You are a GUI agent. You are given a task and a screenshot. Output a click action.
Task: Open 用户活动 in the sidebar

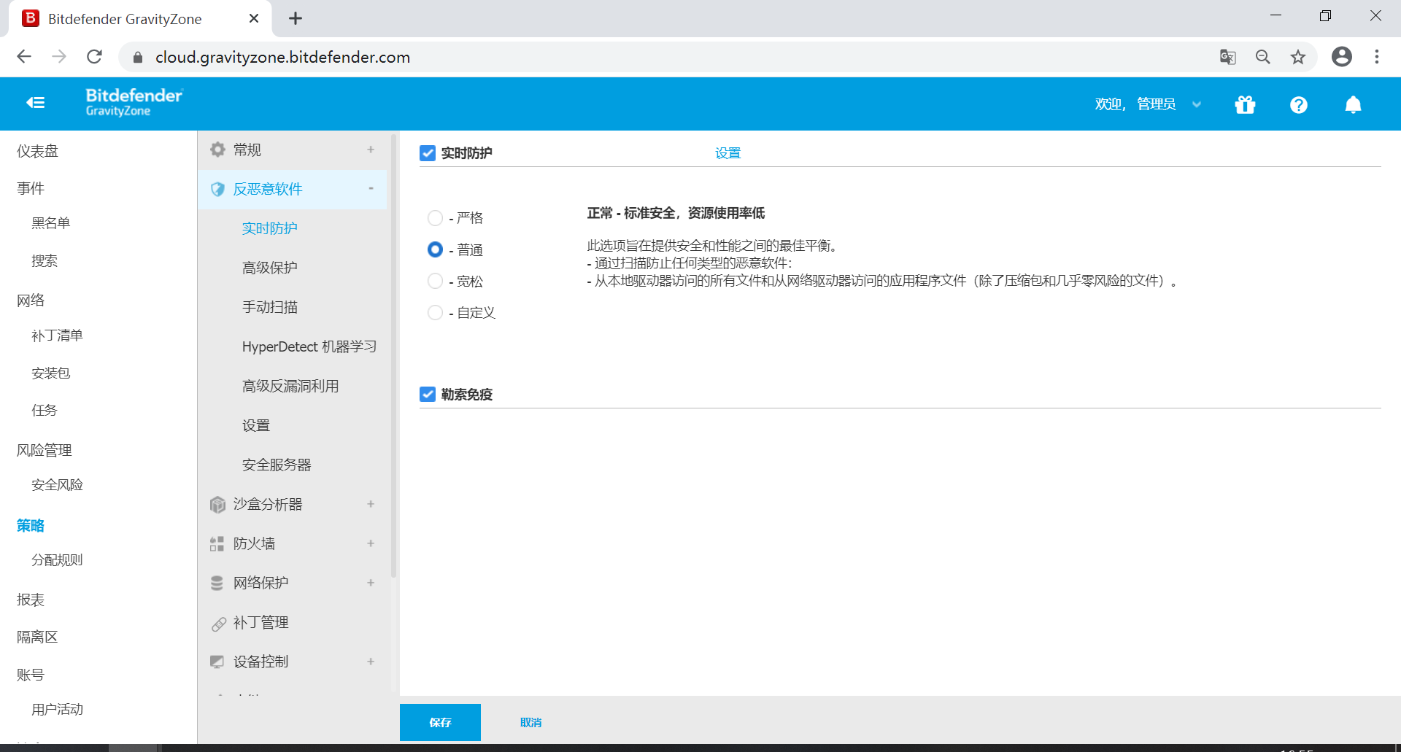coord(57,710)
